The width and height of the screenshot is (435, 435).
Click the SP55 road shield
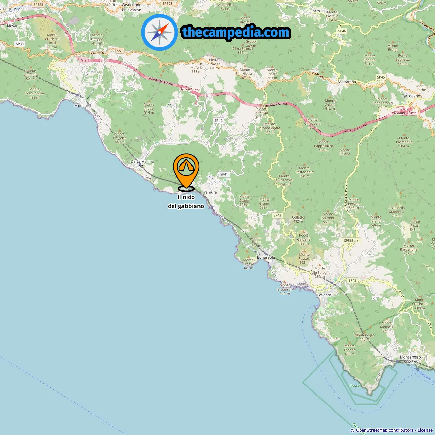117,86
